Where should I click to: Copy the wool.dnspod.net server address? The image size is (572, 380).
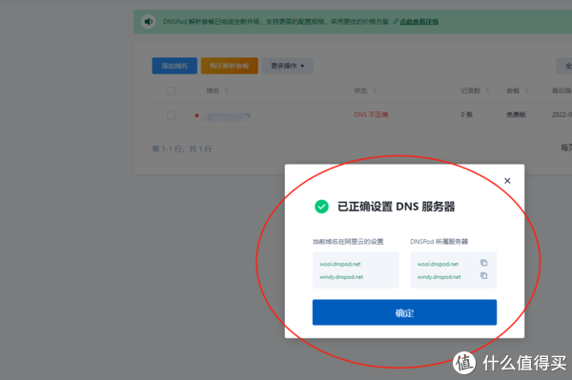pos(483,263)
